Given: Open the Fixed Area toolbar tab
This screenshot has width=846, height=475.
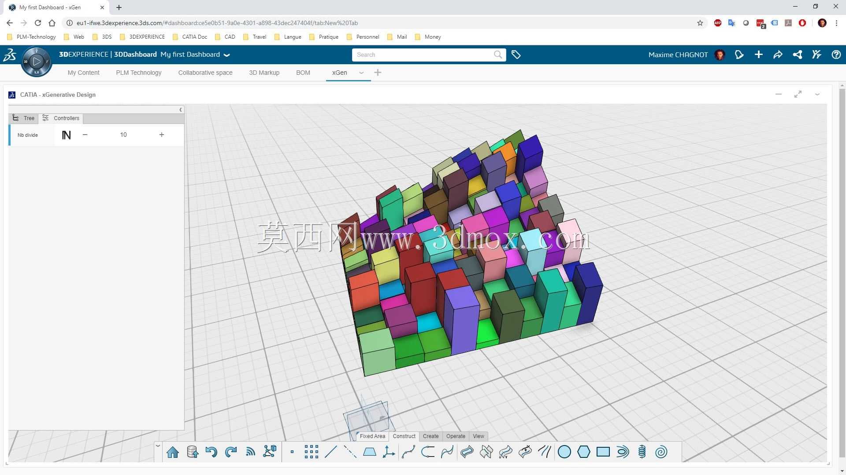Looking at the screenshot, I should pyautogui.click(x=372, y=436).
